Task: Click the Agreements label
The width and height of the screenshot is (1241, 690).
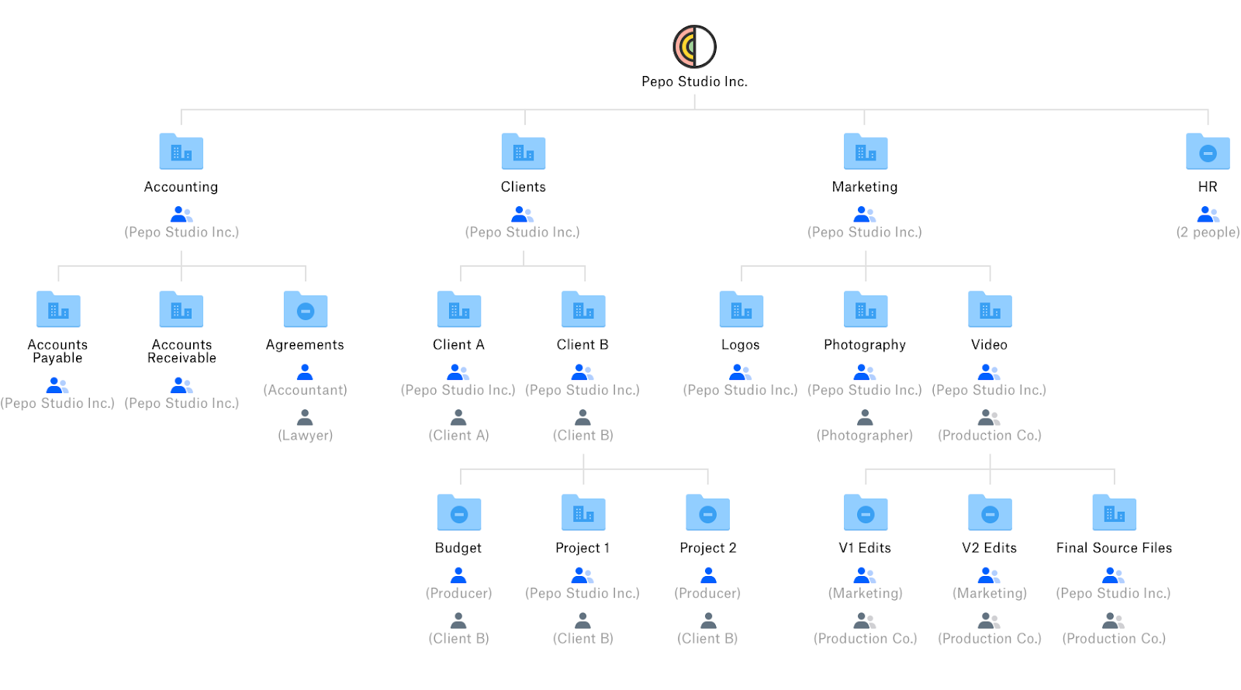Action: pos(305,345)
